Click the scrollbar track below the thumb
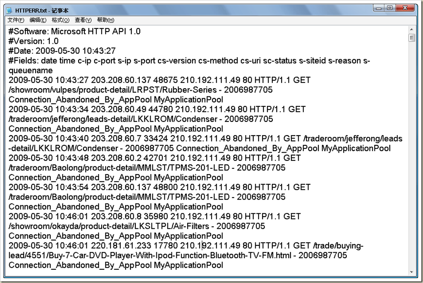This screenshot has height=283, width=423. (x=412, y=162)
